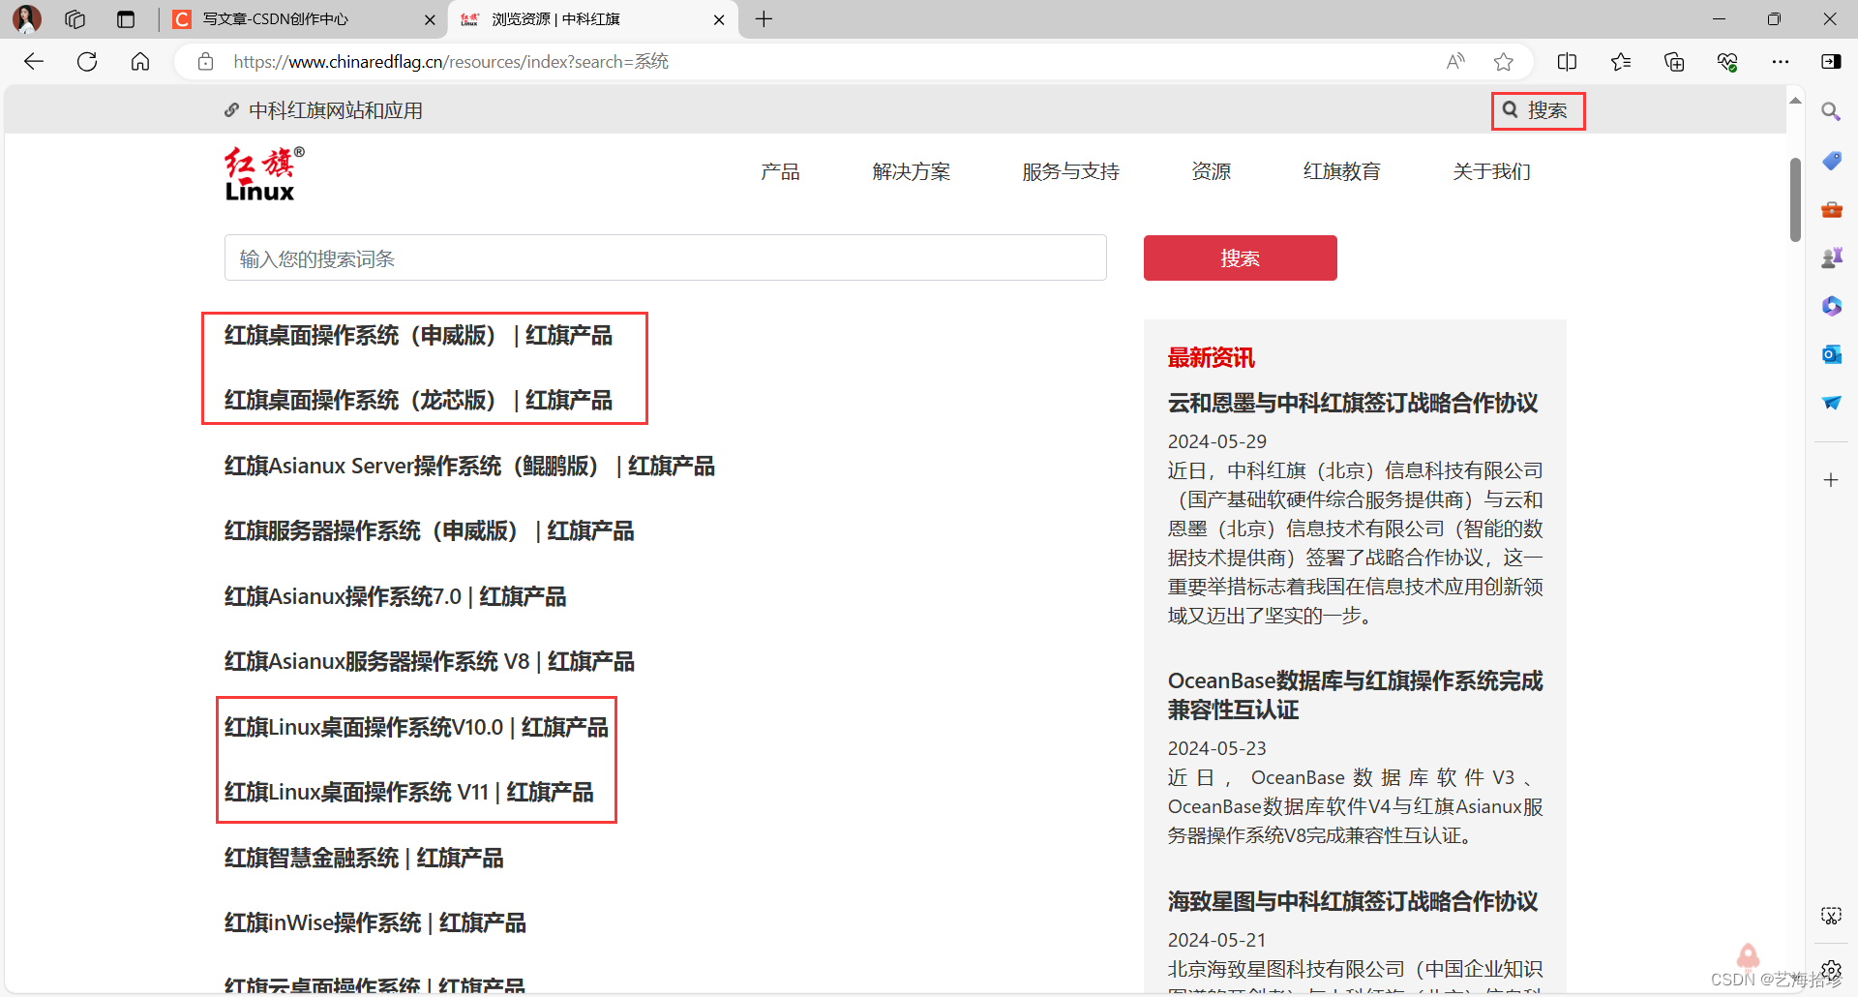Image resolution: width=1858 pixels, height=997 pixels.
Task: Open the 解决方案 menu item
Action: pyautogui.click(x=911, y=171)
